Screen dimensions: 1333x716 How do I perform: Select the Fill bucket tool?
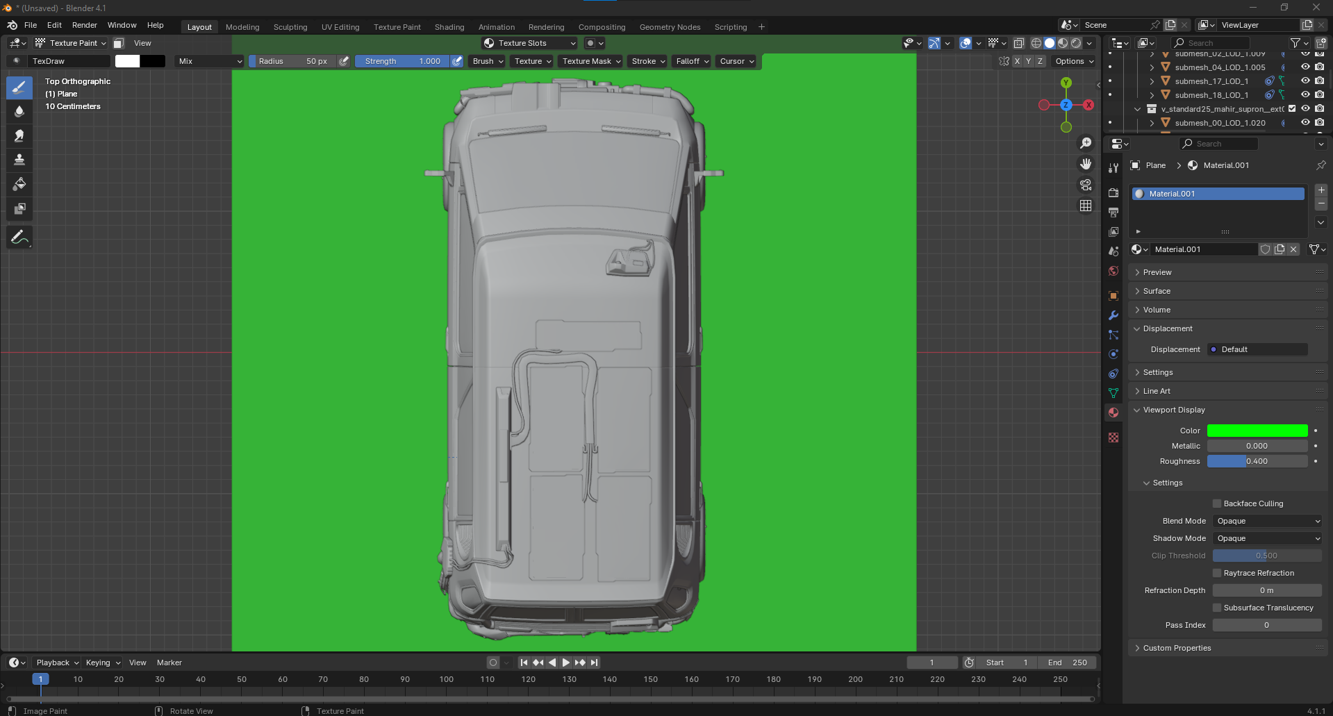point(19,184)
